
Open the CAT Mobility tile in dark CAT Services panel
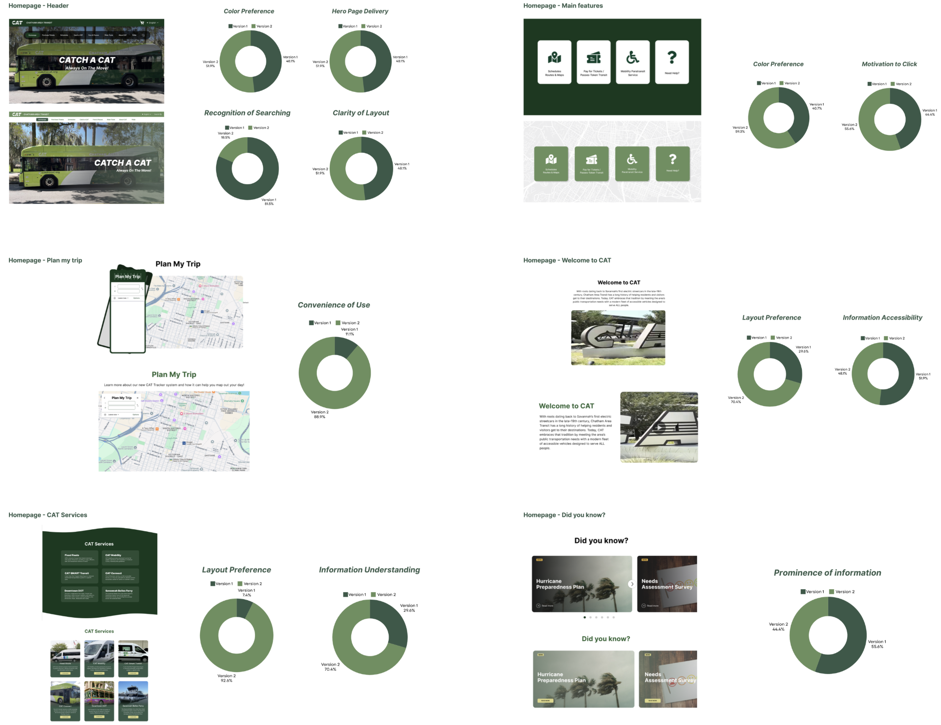pos(120,558)
